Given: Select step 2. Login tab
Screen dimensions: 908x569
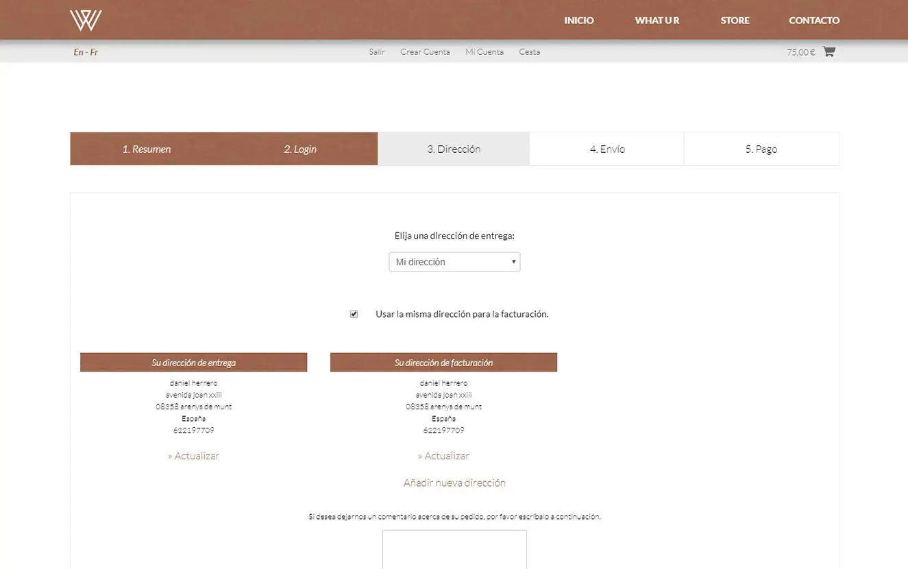Looking at the screenshot, I should 300,149.
